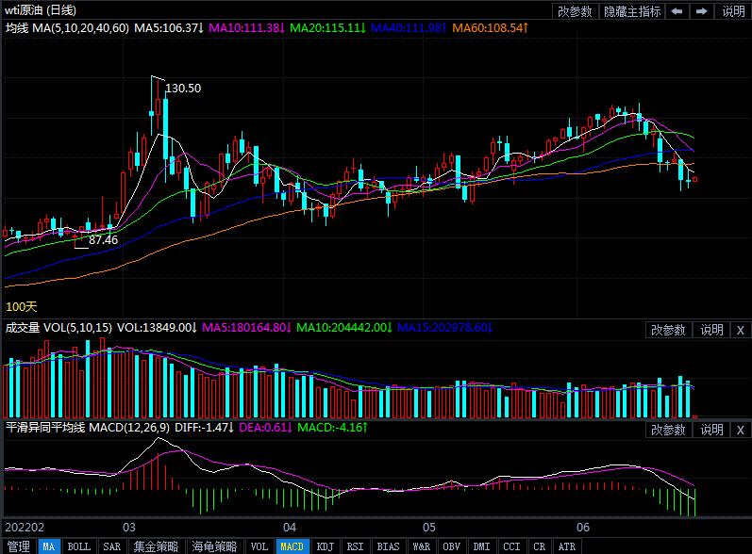Open 说明 in the volume panel
The width and height of the screenshot is (752, 554).
click(x=711, y=330)
